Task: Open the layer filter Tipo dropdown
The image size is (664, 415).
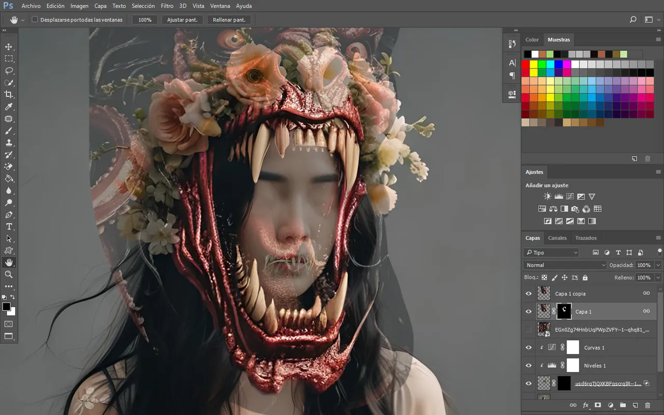Action: pyautogui.click(x=551, y=253)
